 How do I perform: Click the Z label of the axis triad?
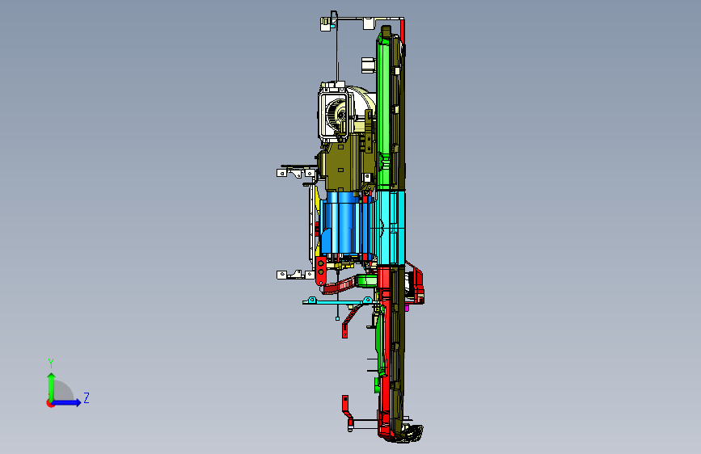(87, 397)
